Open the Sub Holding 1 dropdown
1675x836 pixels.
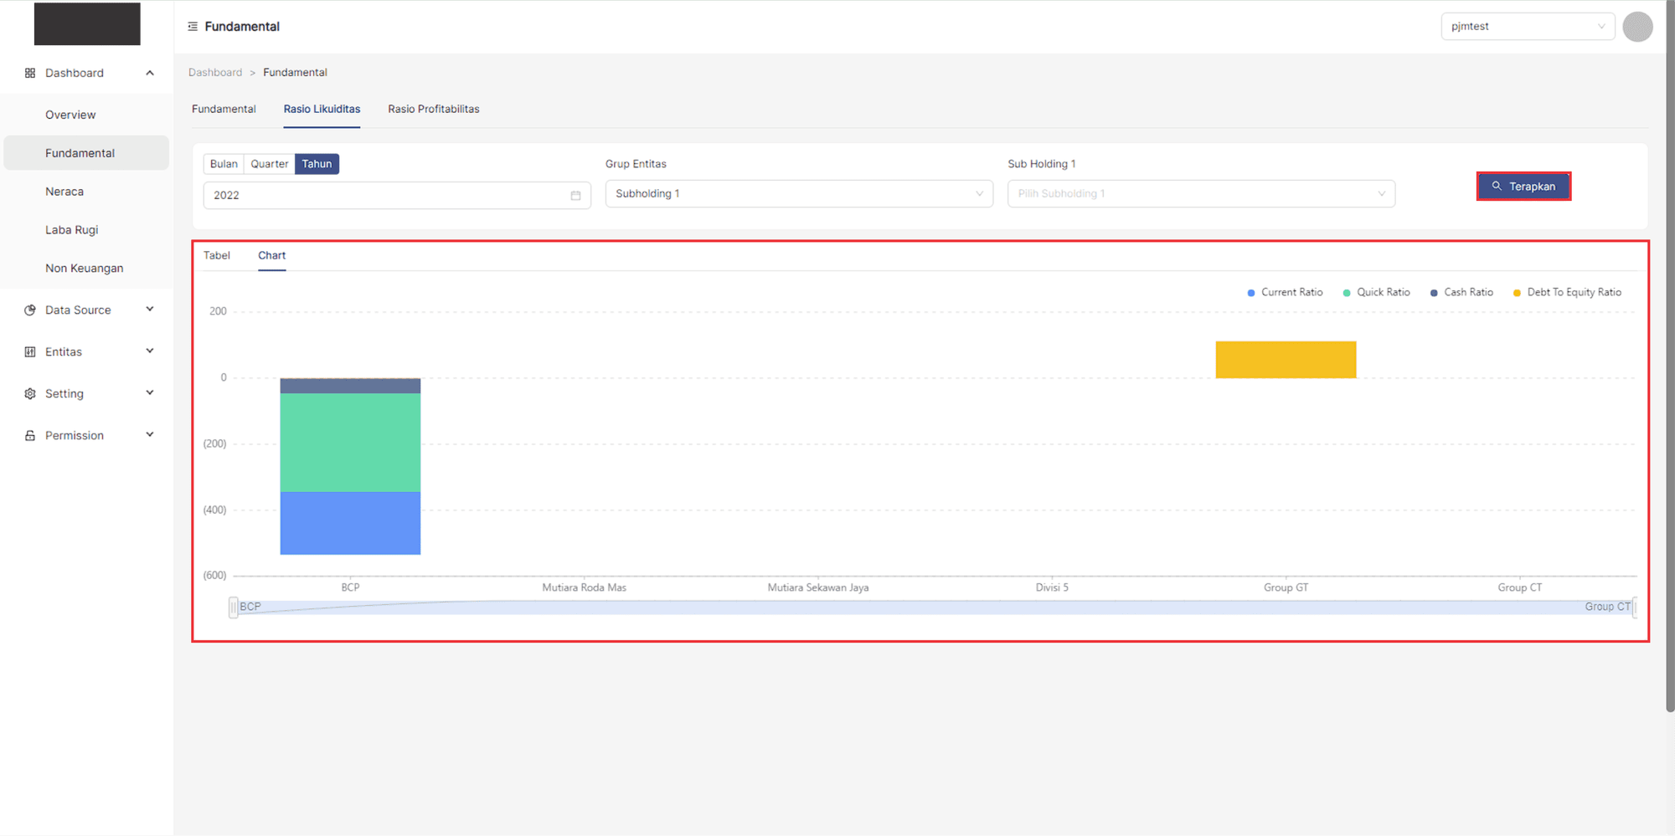pos(1200,193)
